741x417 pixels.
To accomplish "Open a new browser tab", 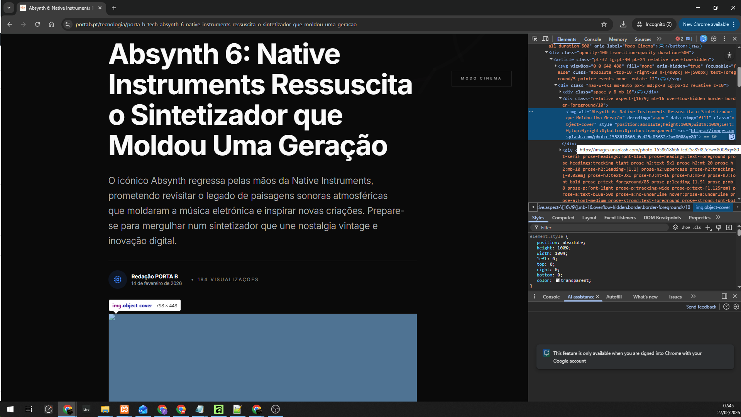I will coord(114,8).
